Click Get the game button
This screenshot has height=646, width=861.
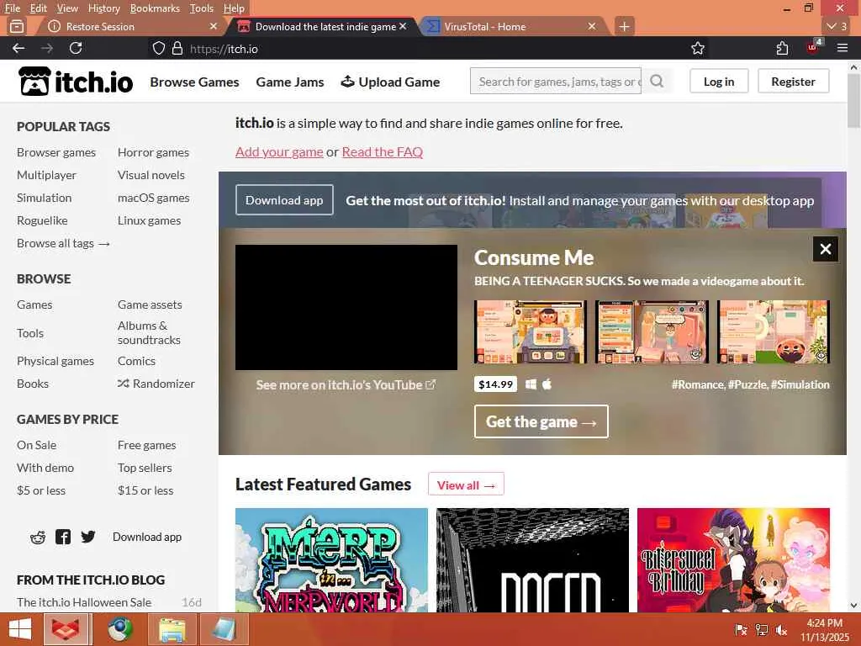point(541,421)
